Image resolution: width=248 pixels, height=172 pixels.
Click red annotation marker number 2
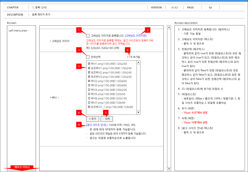coord(147,30)
